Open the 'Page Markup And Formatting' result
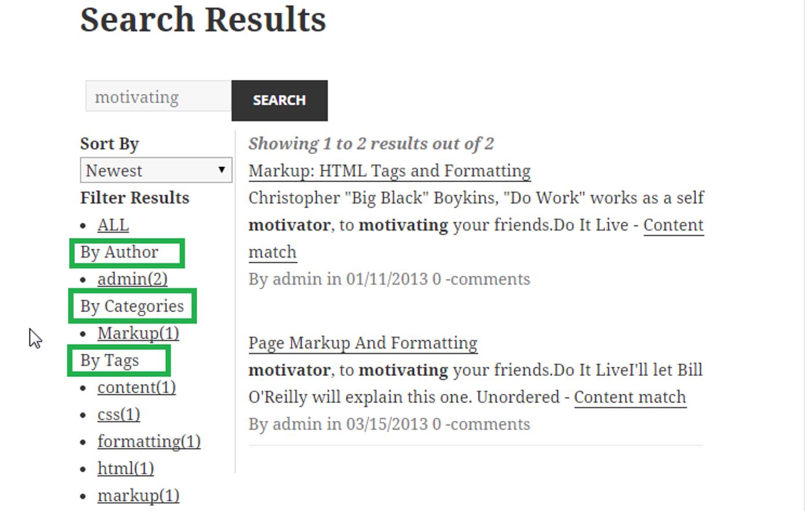Screen dimensions: 805x511 point(362,343)
